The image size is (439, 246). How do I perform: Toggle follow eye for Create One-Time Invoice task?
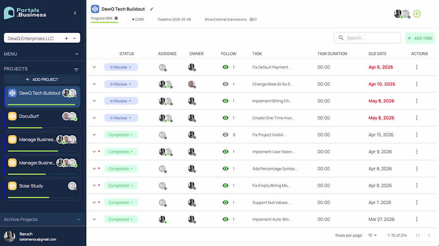pos(225,118)
